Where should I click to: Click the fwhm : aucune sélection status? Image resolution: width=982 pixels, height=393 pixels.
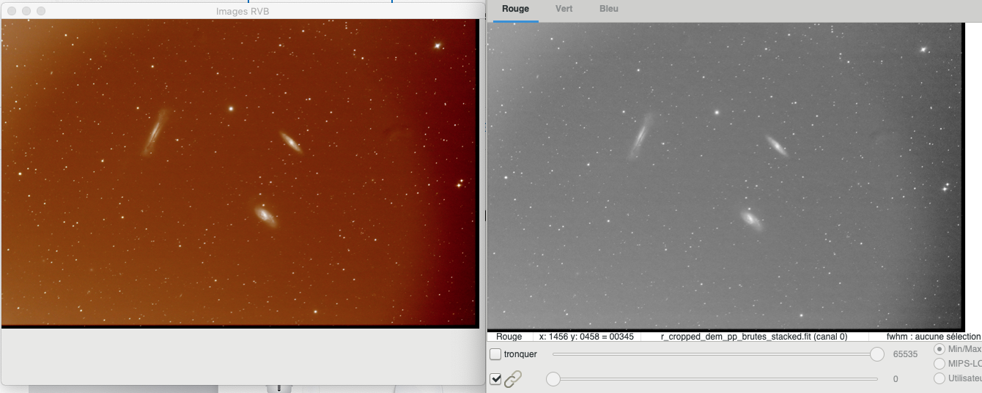933,337
